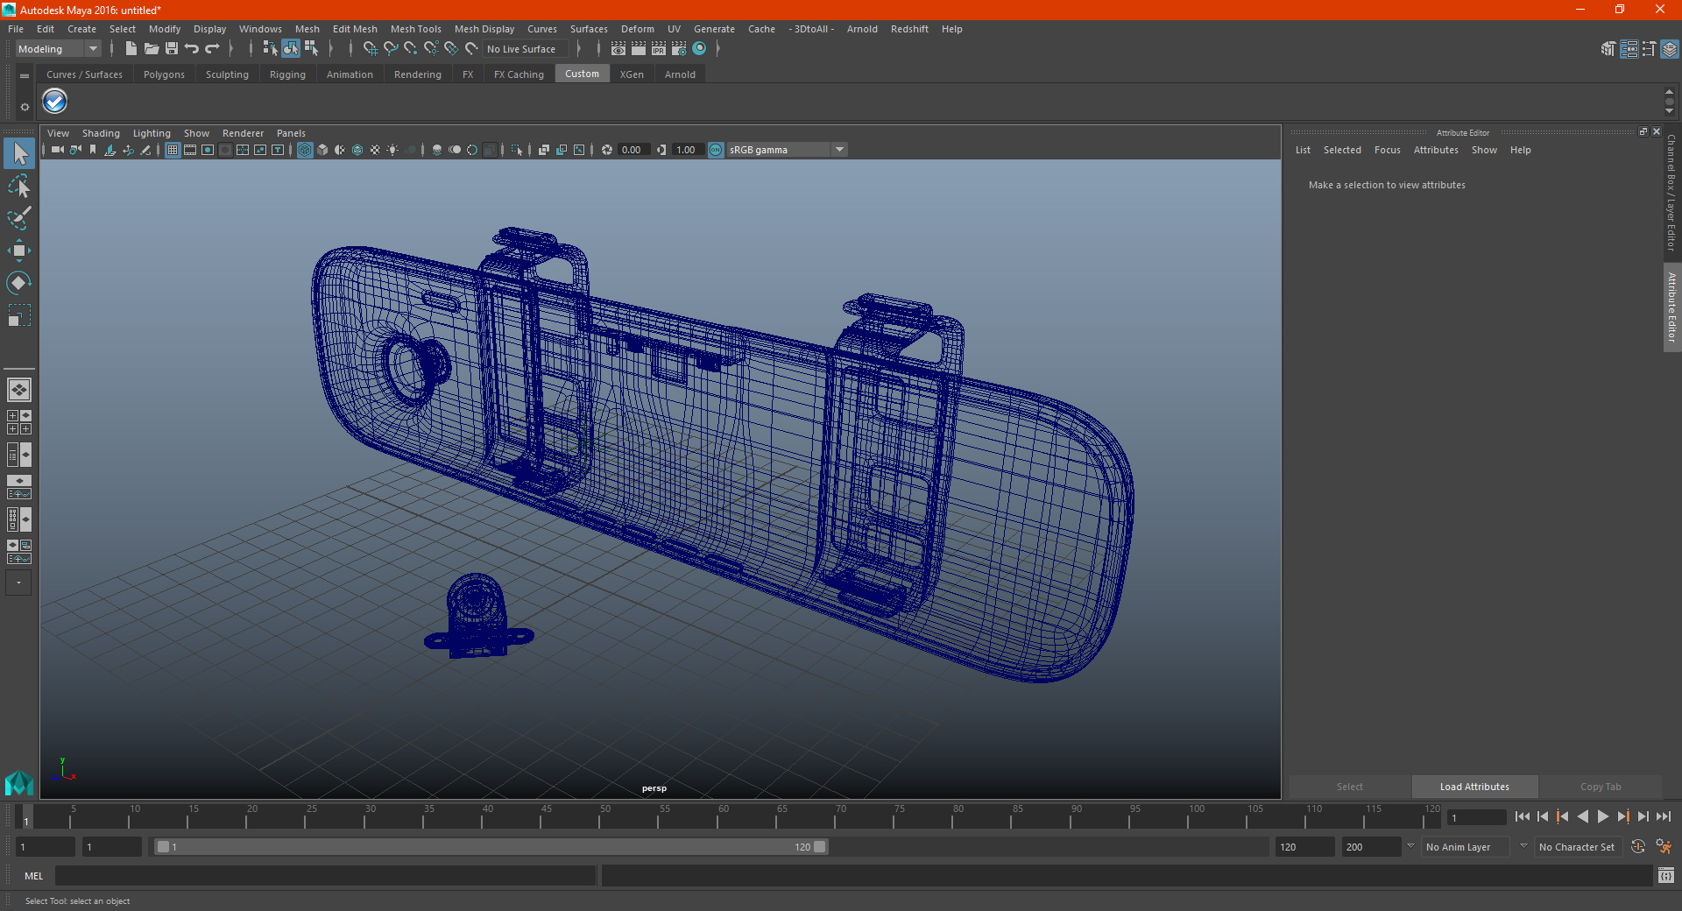This screenshot has width=1682, height=911.
Task: Activate the Lasso select tool
Action: point(19,187)
